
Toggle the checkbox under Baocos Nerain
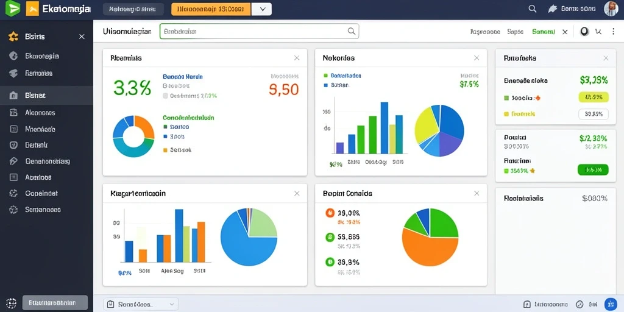click(x=166, y=96)
